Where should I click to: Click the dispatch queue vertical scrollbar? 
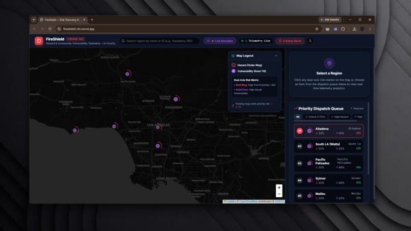tap(369, 139)
